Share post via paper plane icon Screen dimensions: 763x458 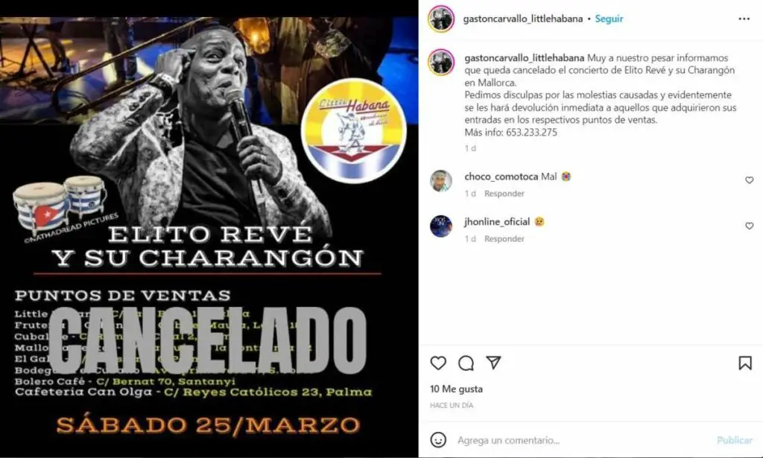(x=493, y=363)
